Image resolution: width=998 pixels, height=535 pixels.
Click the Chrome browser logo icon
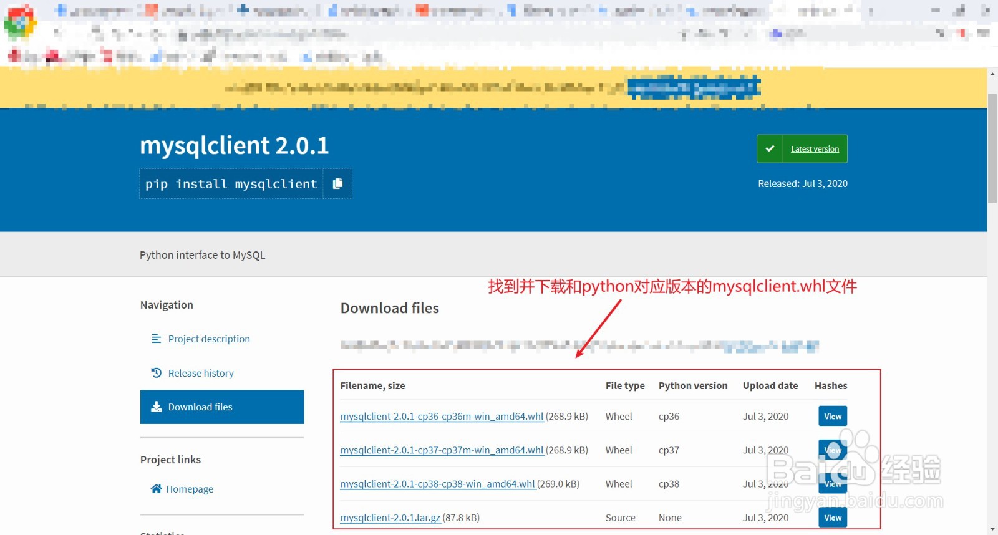click(x=20, y=22)
